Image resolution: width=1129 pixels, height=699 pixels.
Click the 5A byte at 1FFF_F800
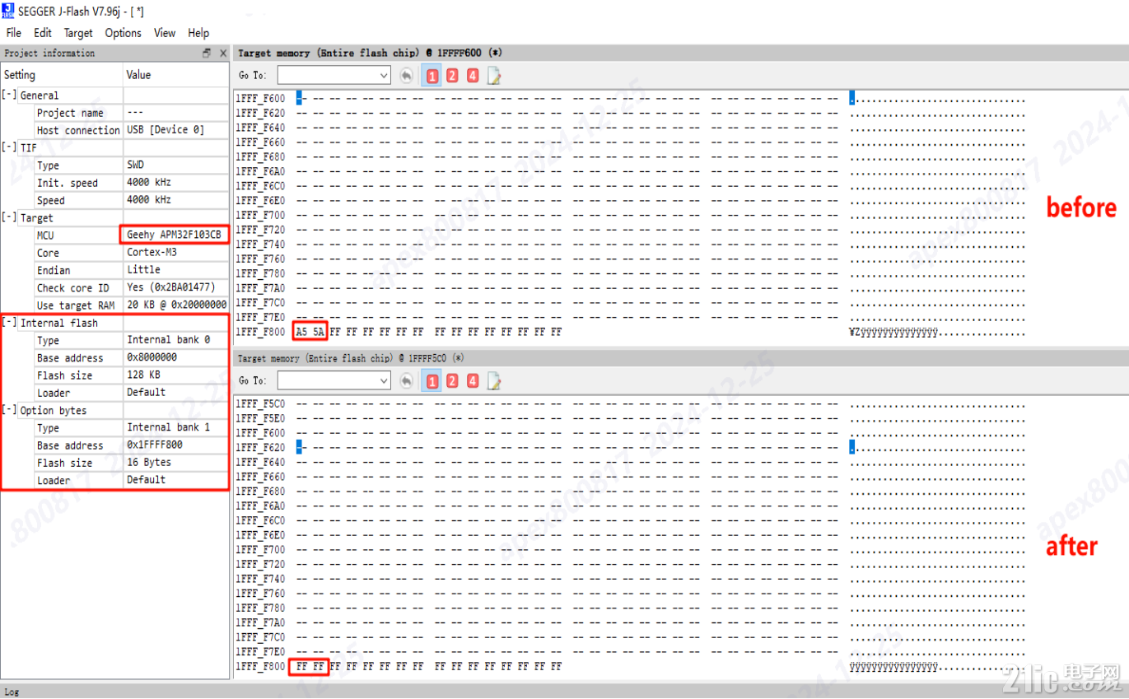319,332
